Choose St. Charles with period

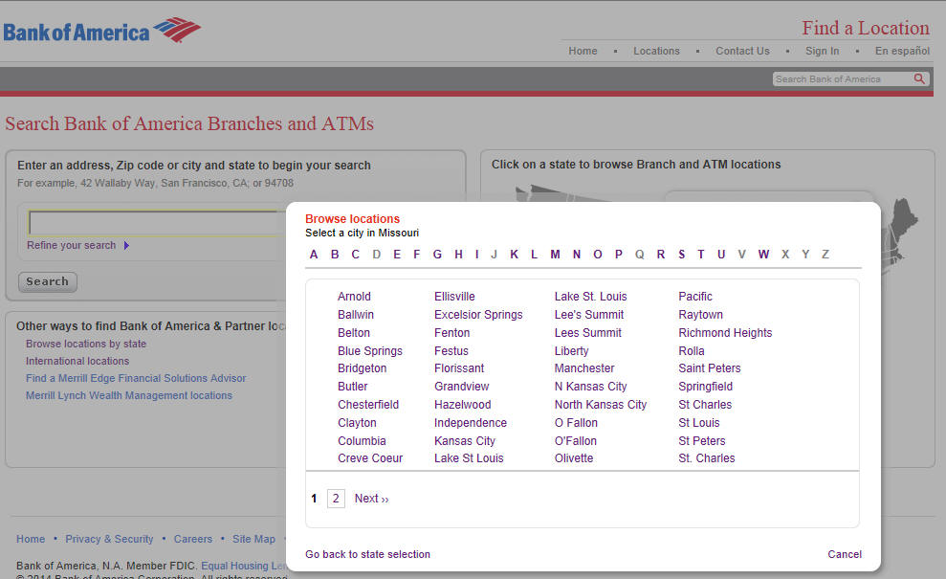(707, 458)
